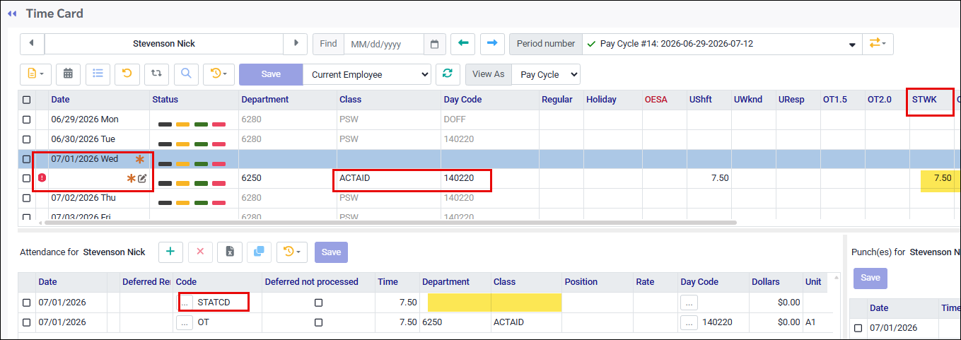Check the 07/02/2026 Thu row checkbox
The width and height of the screenshot is (961, 340).
[26, 199]
